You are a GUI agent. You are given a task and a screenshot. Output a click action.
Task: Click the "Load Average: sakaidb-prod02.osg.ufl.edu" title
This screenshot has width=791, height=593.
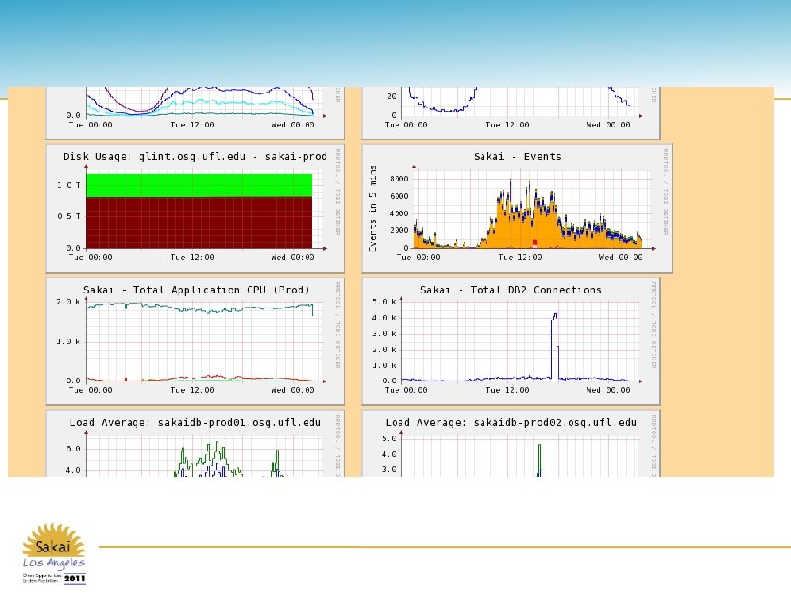click(x=510, y=423)
